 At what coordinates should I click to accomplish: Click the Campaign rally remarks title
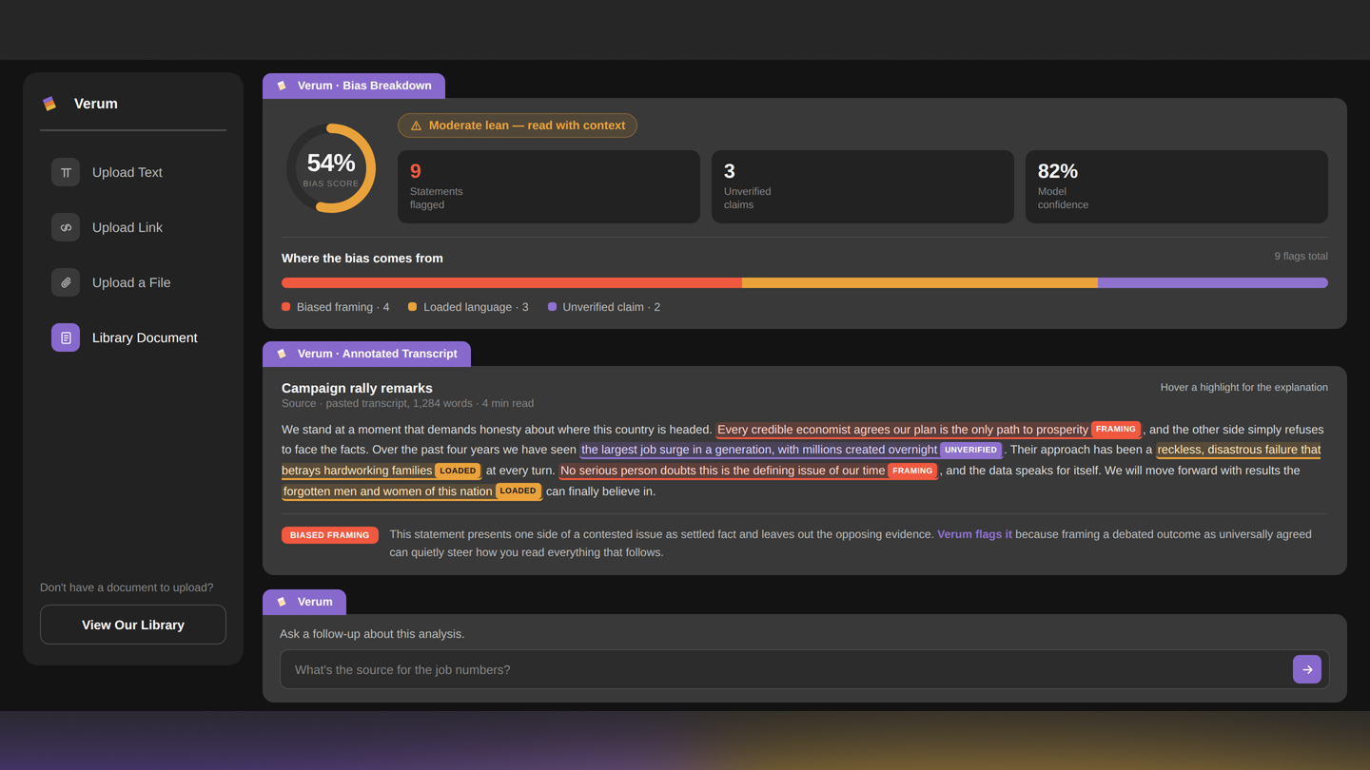pos(357,388)
